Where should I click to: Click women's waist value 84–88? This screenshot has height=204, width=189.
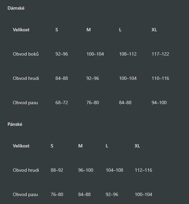pos(125,102)
